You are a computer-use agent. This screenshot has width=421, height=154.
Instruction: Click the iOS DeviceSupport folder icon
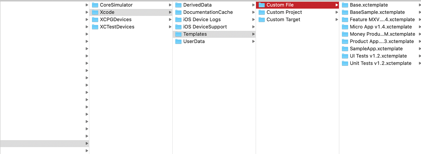(x=178, y=27)
